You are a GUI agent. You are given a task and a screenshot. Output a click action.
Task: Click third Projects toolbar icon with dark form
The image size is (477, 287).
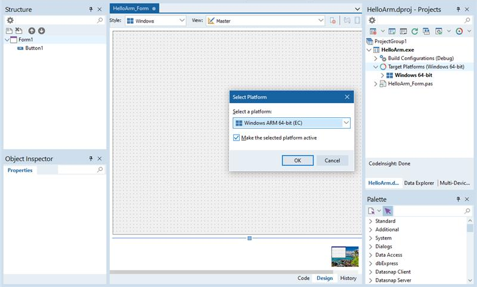[404, 32]
